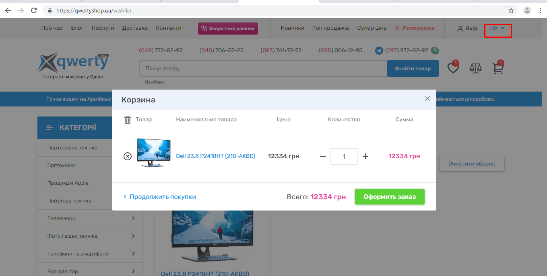Click the browser back arrow
The width and height of the screenshot is (547, 276).
(x=8, y=10)
